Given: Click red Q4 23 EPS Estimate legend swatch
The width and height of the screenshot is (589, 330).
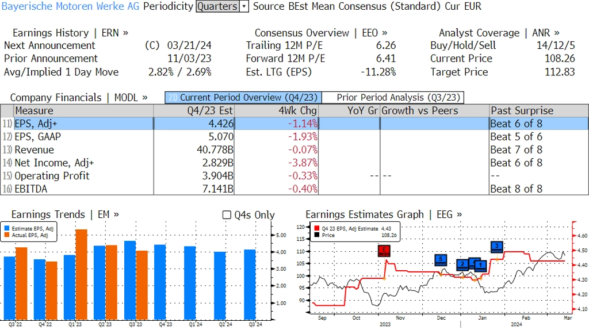Looking at the screenshot, I should pos(317,229).
